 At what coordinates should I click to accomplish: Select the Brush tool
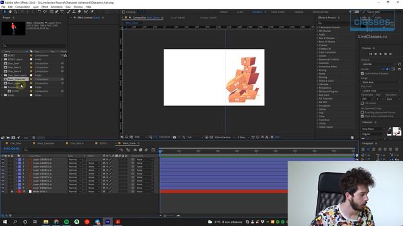pos(69,12)
